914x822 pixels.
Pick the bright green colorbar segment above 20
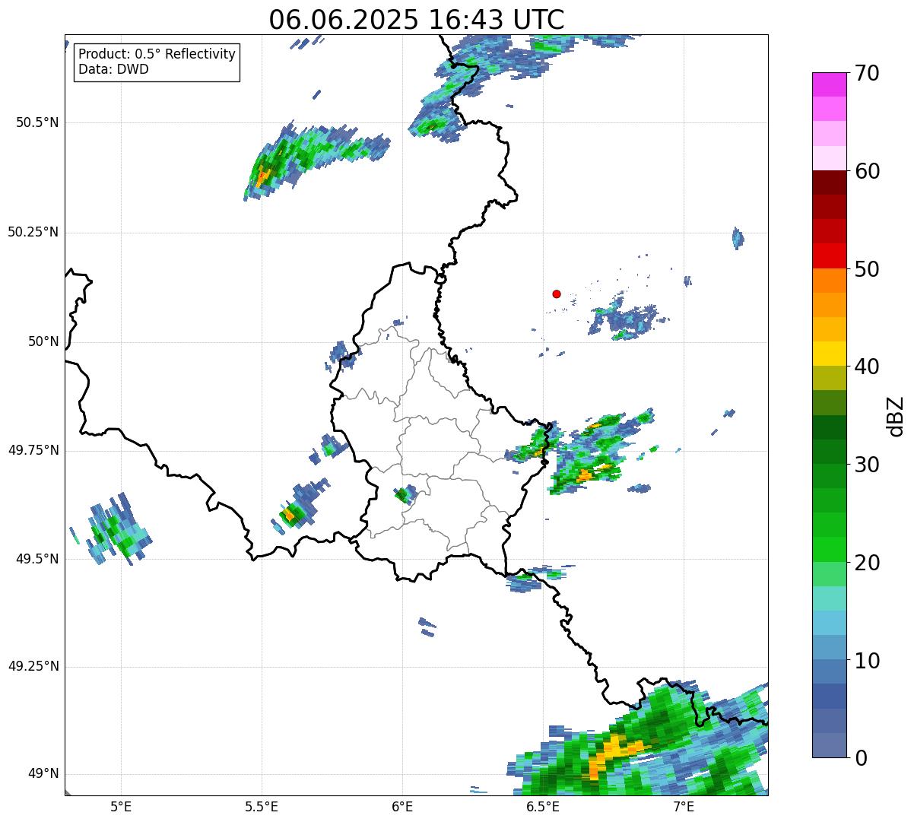[x=829, y=549]
